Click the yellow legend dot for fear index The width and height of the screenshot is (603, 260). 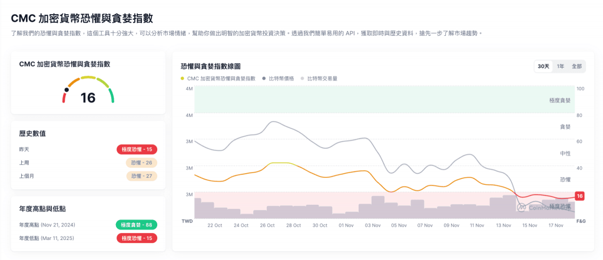(x=183, y=78)
